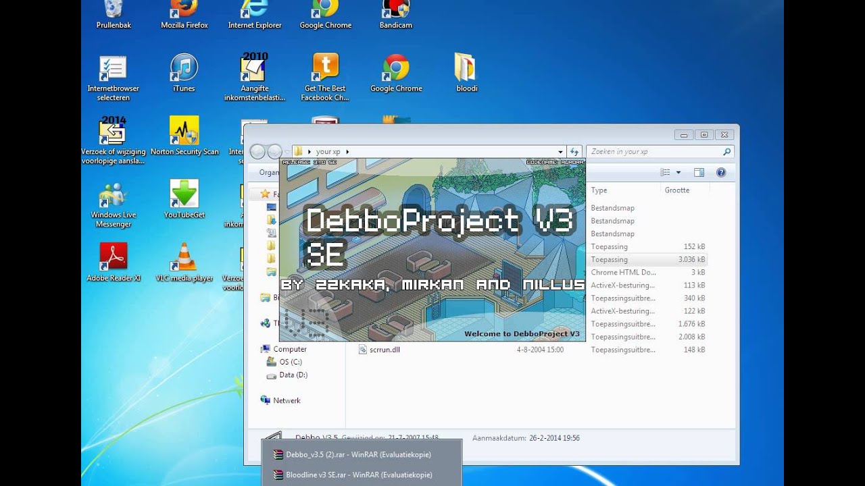Sort files by Grootte column header
This screenshot has width=865, height=486.
click(x=677, y=190)
